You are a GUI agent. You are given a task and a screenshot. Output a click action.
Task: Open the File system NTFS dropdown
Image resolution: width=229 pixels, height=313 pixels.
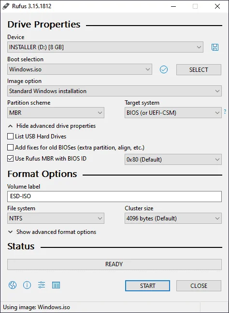click(56, 218)
